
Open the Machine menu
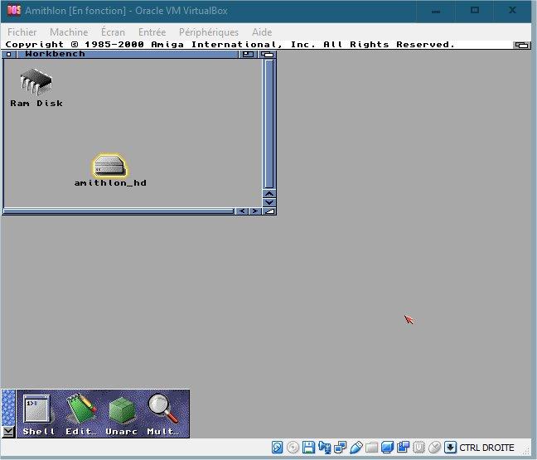tap(69, 32)
